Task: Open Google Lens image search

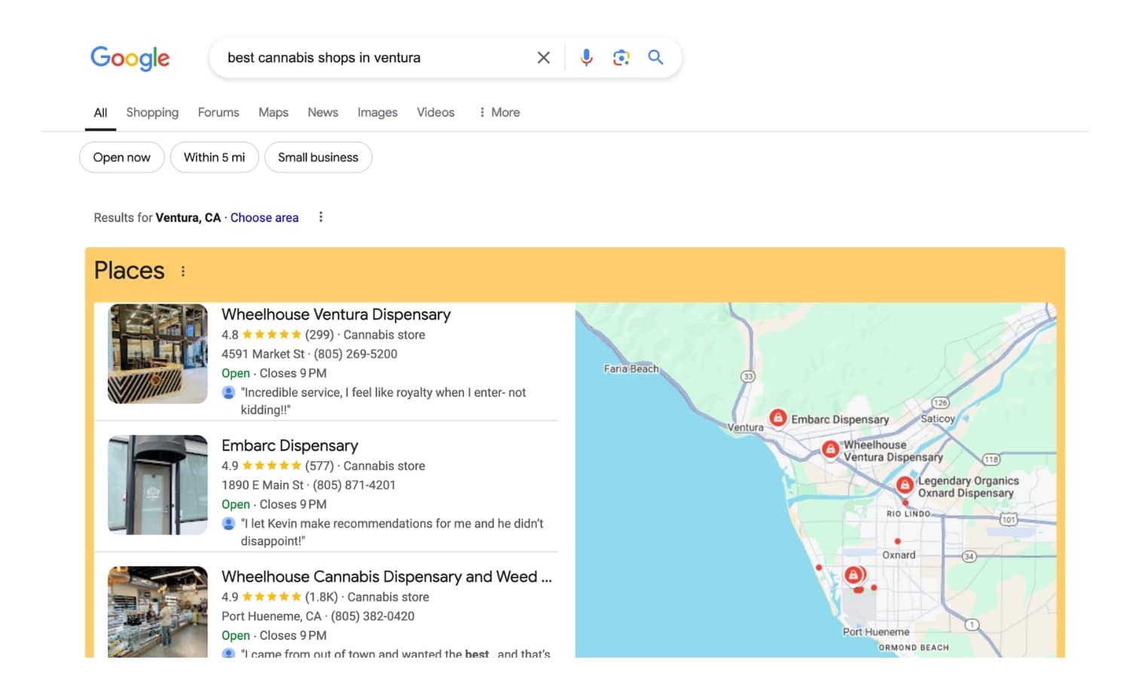Action: (x=621, y=56)
